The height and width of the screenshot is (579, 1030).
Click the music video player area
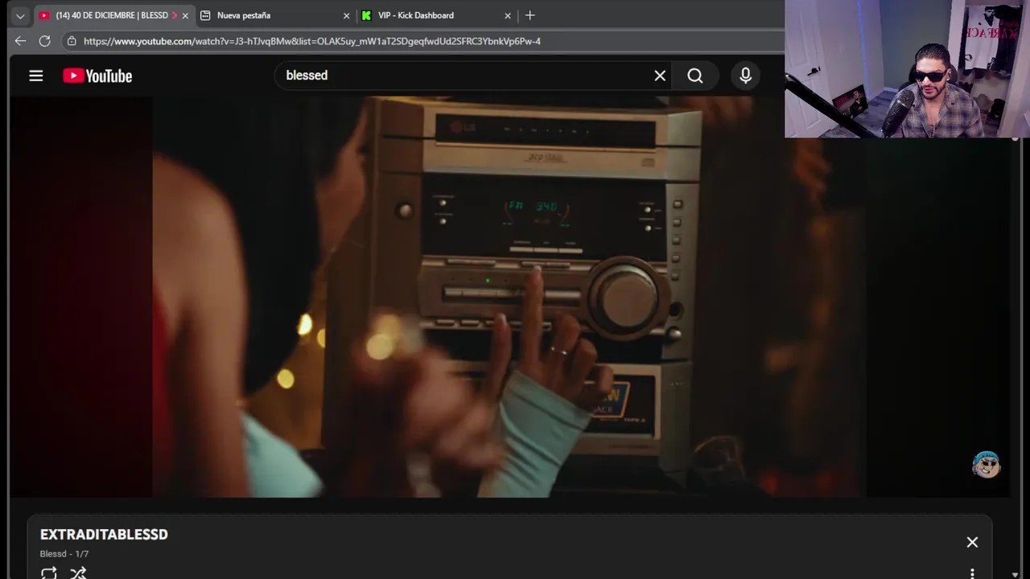pyautogui.click(x=509, y=297)
